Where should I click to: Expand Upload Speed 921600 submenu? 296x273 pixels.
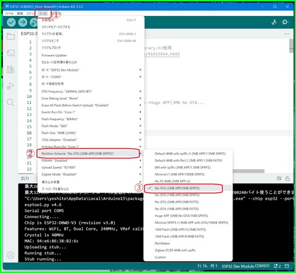click(91, 168)
